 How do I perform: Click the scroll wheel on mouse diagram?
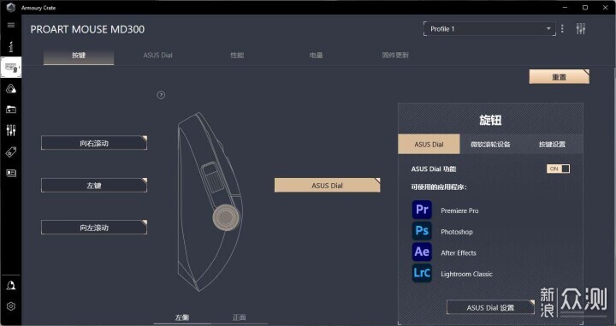(213, 179)
